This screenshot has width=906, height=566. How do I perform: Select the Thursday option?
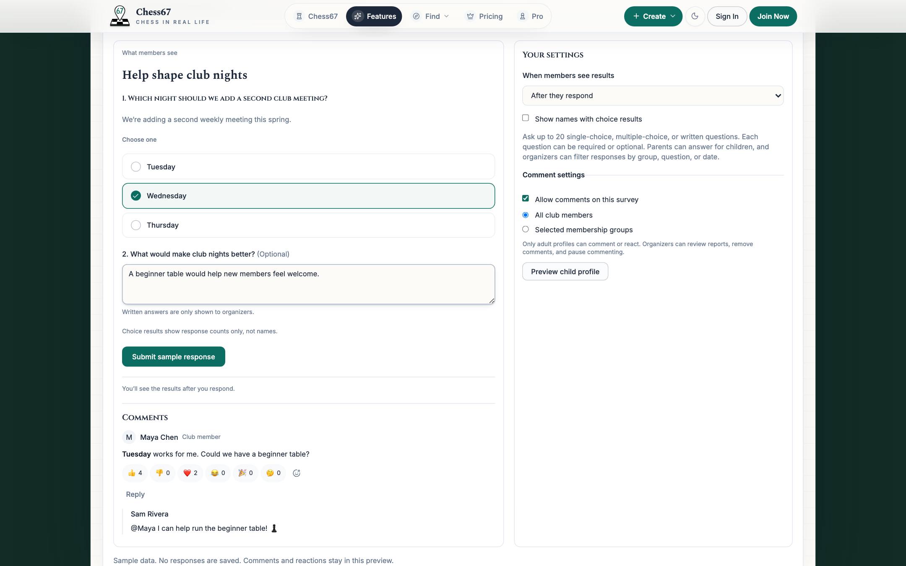tap(308, 225)
